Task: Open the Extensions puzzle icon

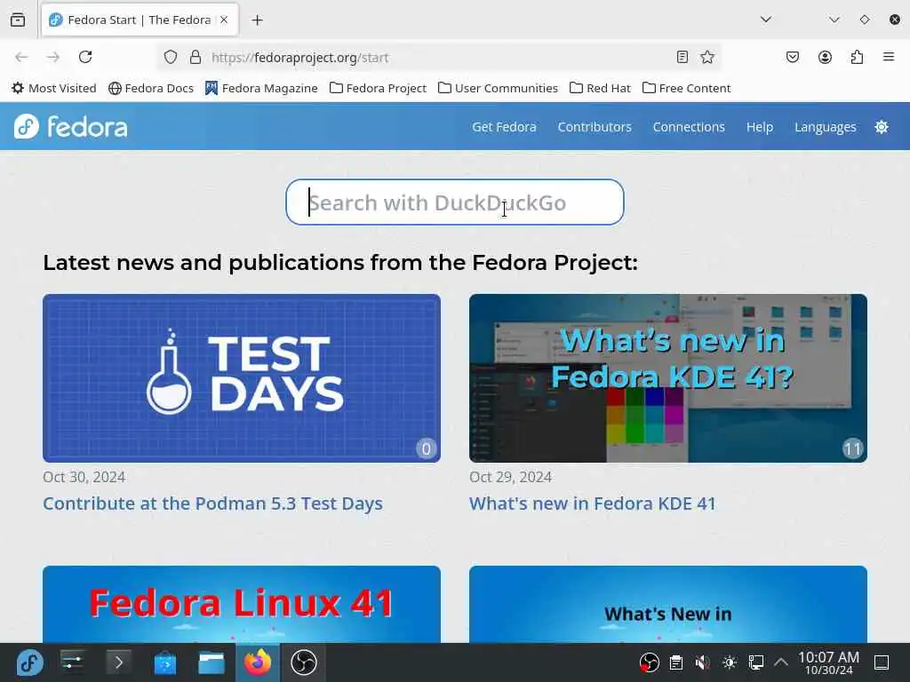Action: coord(857,57)
